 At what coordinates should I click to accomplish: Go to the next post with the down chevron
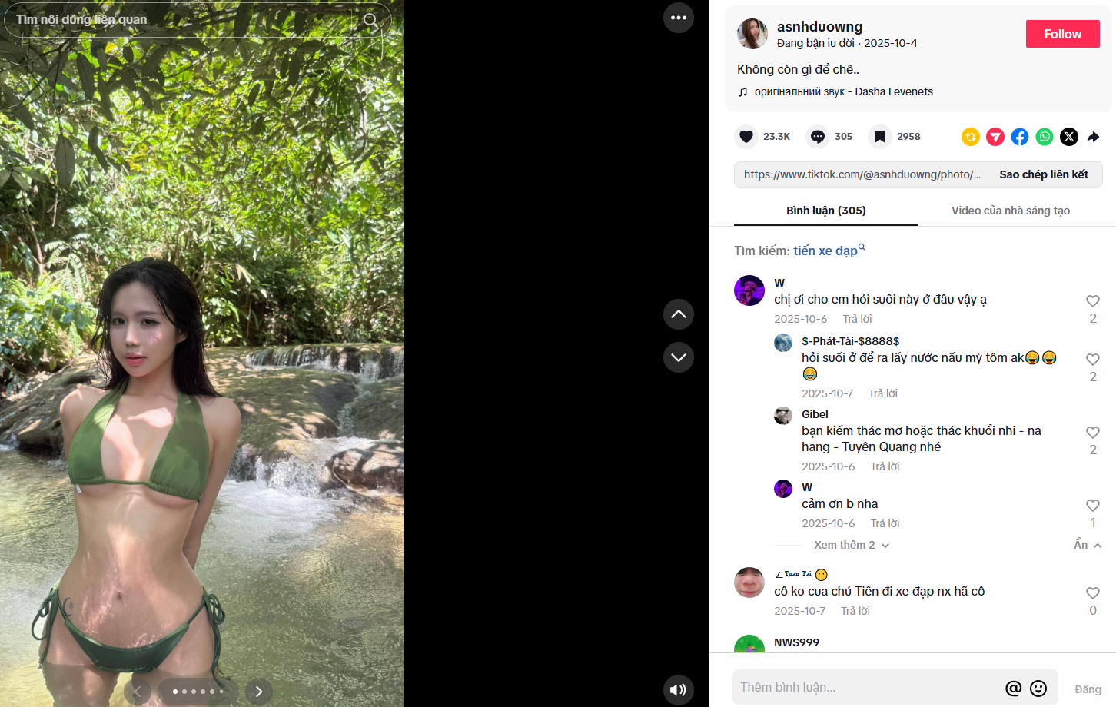point(679,357)
